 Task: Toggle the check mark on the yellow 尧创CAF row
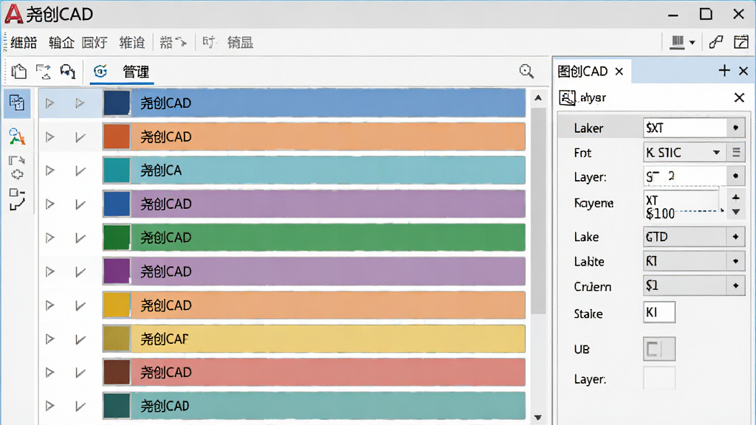pyautogui.click(x=80, y=339)
